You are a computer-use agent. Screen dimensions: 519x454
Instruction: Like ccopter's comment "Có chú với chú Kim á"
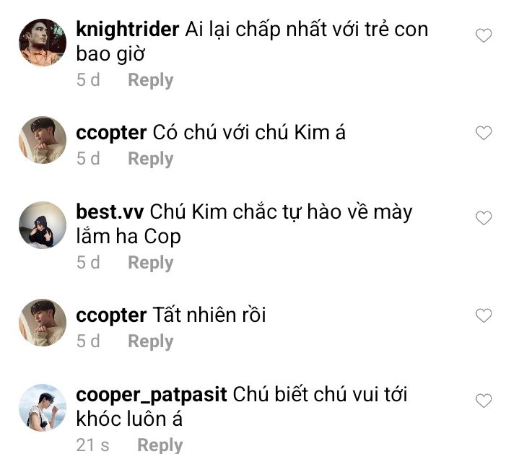coord(484,133)
